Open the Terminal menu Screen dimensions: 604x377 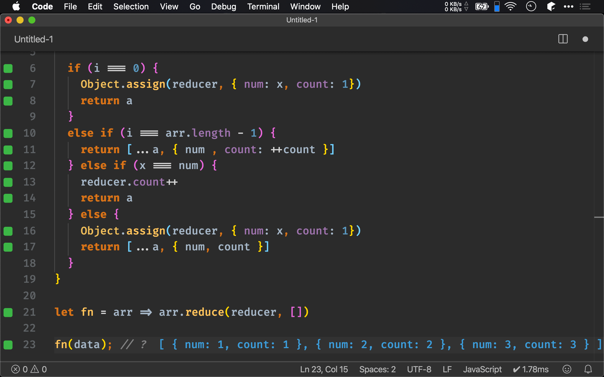click(263, 6)
